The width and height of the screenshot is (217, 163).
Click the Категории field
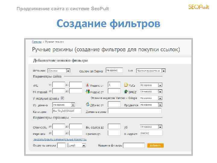point(67,111)
